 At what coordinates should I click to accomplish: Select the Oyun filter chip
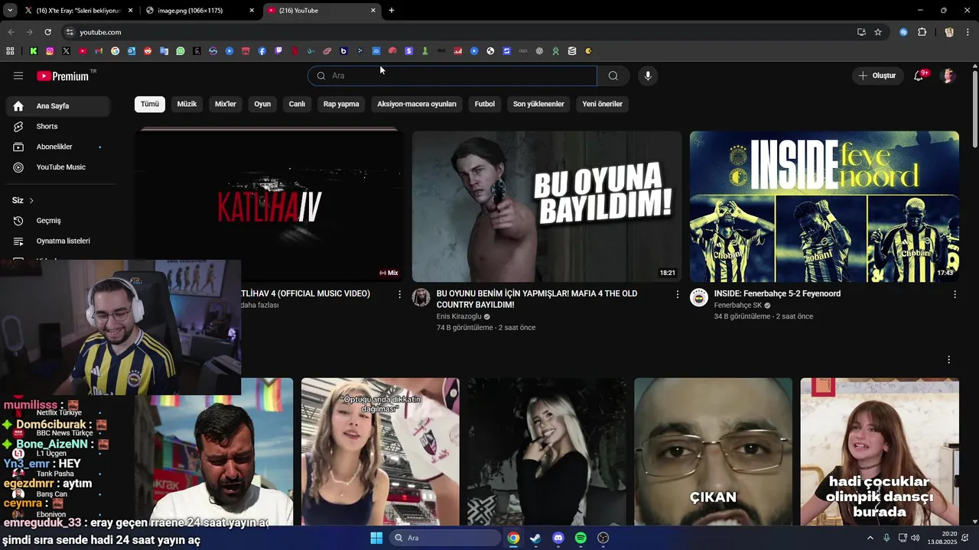pyautogui.click(x=262, y=104)
